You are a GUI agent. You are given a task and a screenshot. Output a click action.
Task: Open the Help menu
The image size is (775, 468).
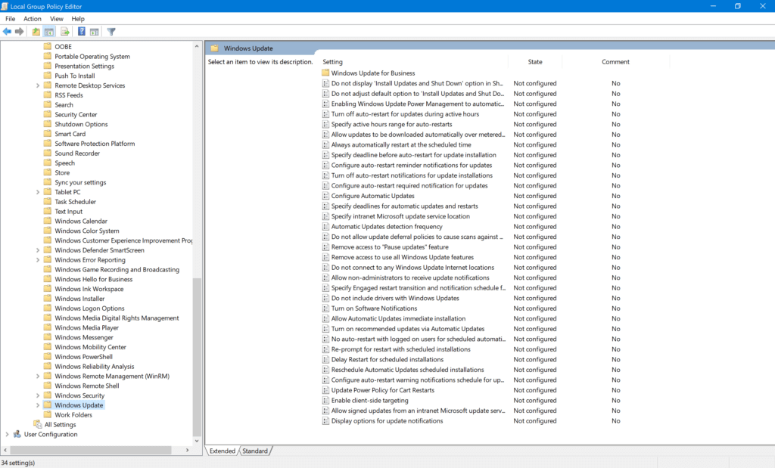[x=78, y=19]
